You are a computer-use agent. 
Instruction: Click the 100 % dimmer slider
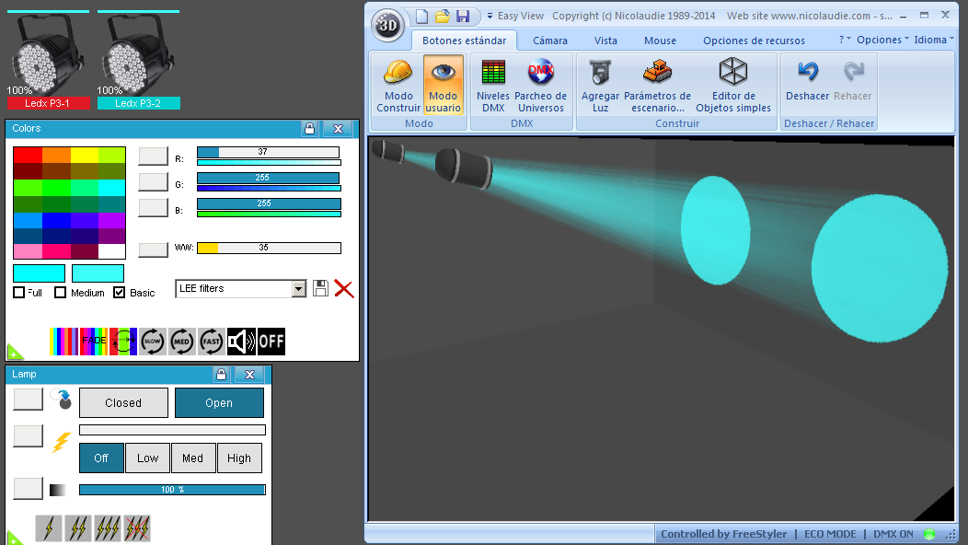172,490
